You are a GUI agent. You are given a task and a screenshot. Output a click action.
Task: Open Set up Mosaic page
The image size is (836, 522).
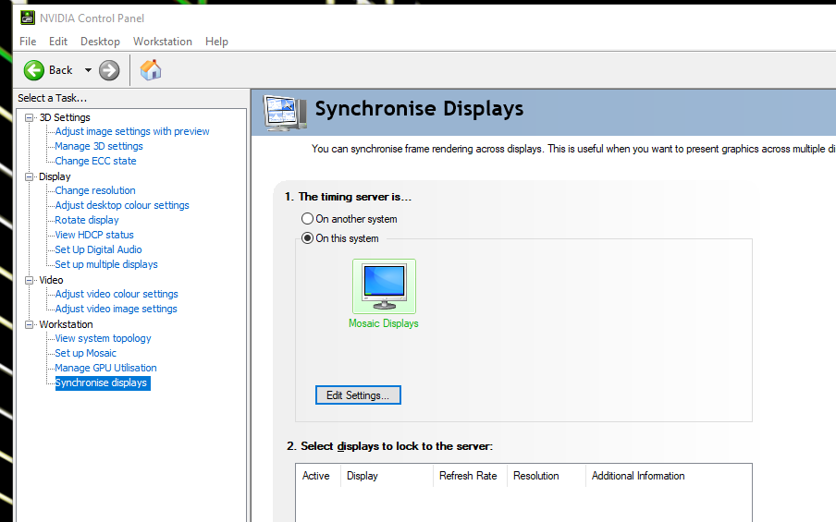coord(85,353)
